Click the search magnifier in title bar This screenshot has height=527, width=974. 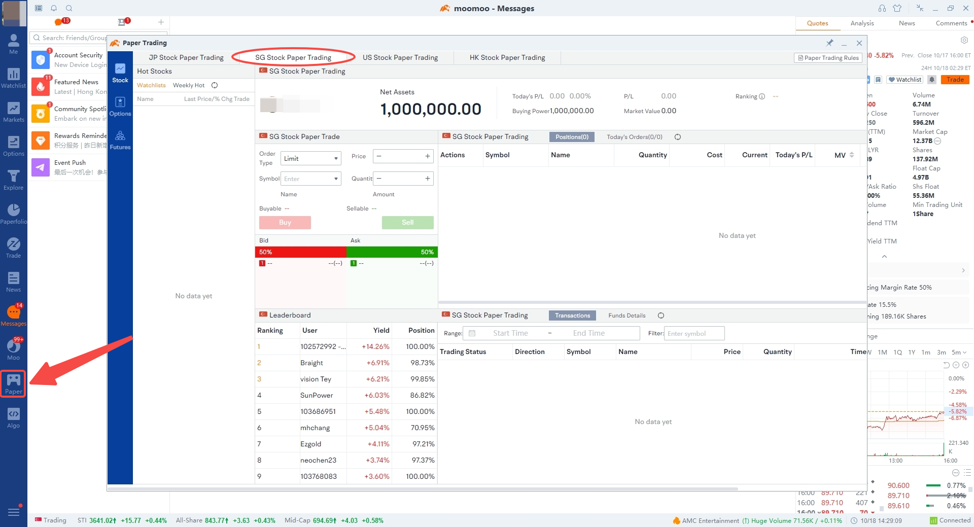click(x=69, y=8)
